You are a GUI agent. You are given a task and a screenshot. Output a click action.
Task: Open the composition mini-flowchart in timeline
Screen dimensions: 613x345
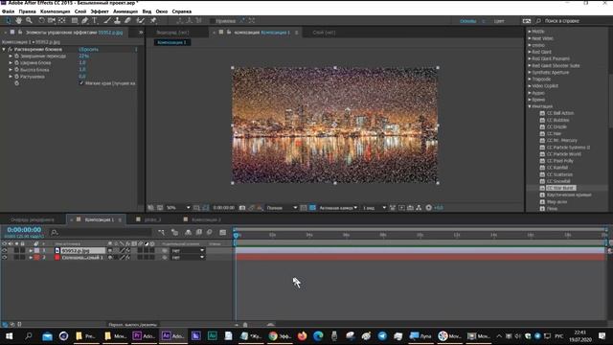pyautogui.click(x=162, y=232)
